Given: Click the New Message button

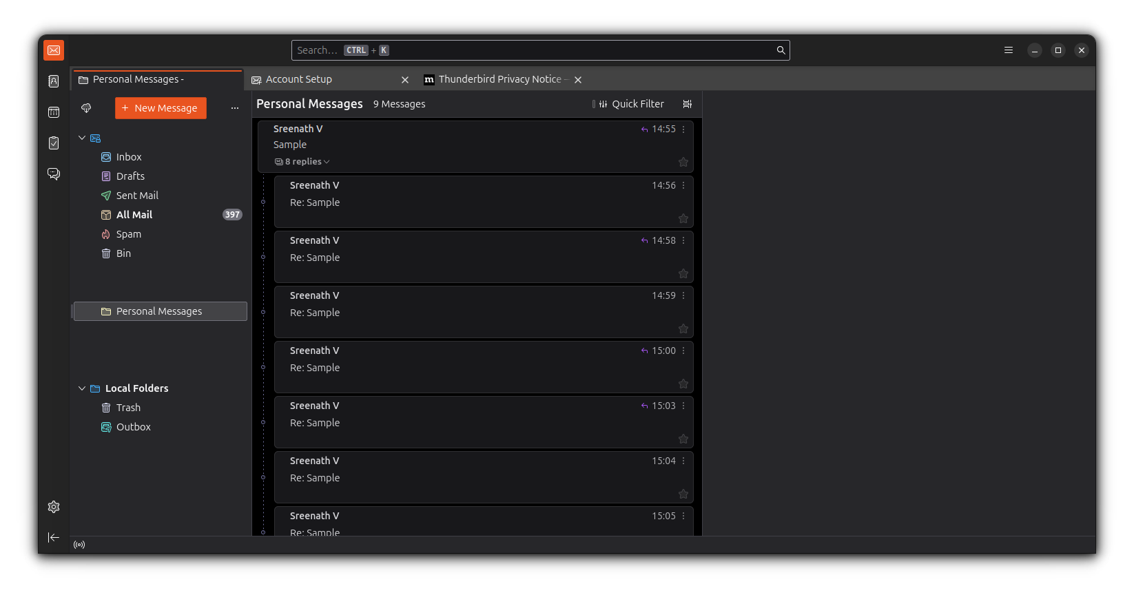Looking at the screenshot, I should pos(161,108).
